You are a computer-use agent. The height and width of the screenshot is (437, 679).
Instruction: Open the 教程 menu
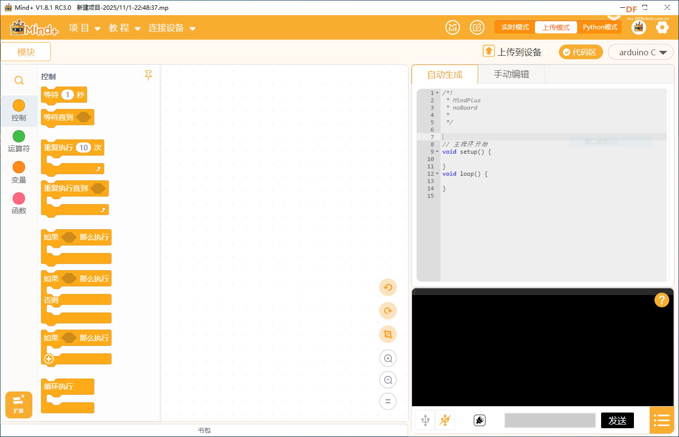124,28
